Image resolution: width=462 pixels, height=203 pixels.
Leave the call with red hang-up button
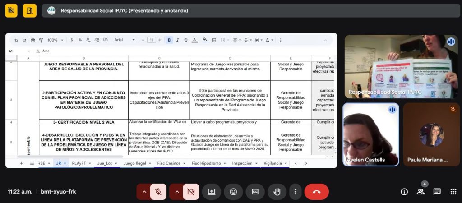click(x=316, y=192)
